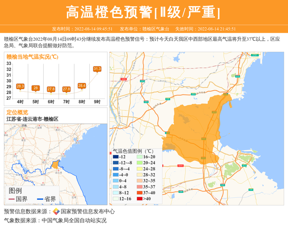Click the 31.3 temperature marker at 9时
The height and width of the screenshot is (226, 288).
click(97, 69)
